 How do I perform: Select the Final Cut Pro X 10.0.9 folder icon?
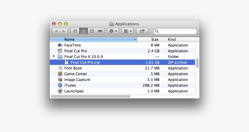60,56
